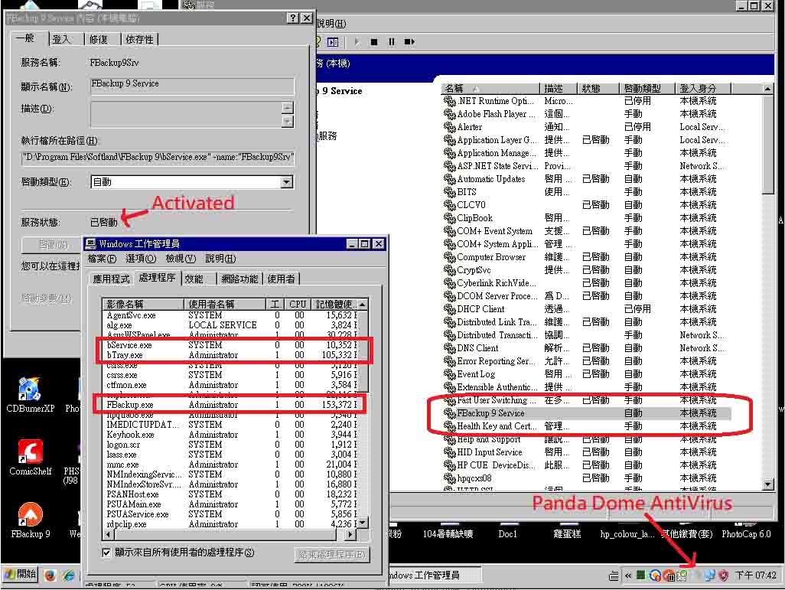Viewport: 785px width, 590px height.
Task: Click the keyboard tray icon
Action: click(614, 576)
